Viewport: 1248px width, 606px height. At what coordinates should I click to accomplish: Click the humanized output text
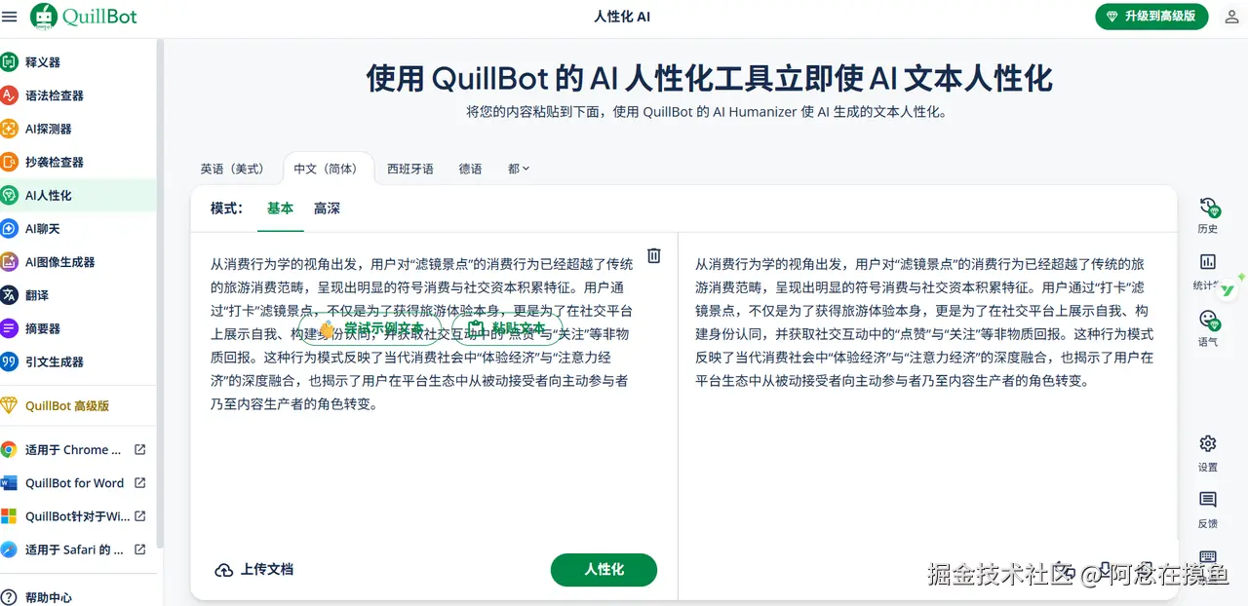924,322
